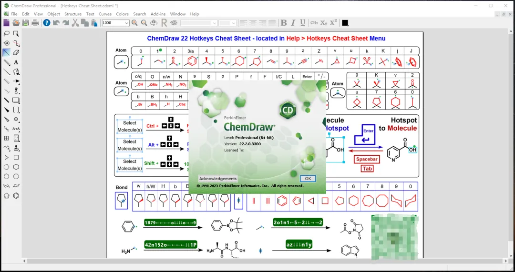Click the Spacebar key label

(x=367, y=159)
